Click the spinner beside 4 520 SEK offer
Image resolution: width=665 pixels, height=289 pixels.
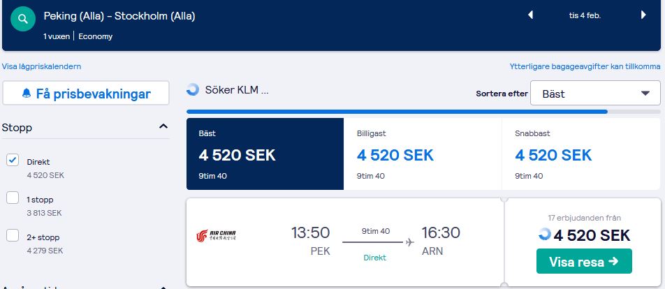coord(545,235)
